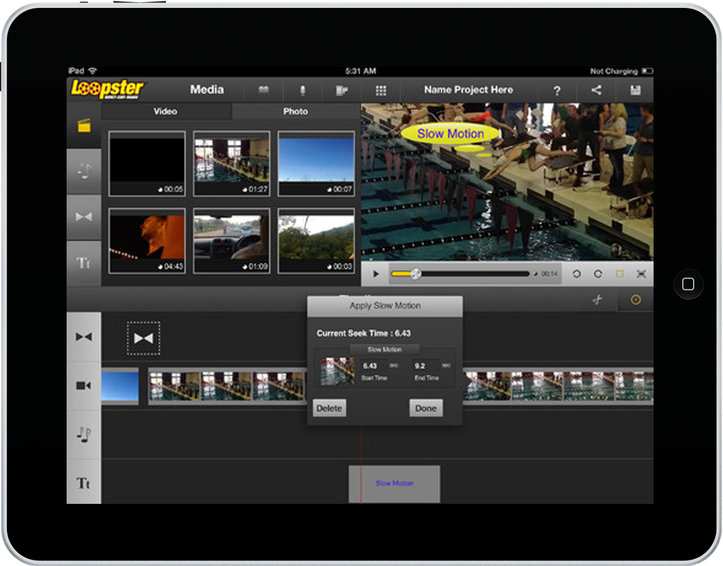
Task: Select the video track camera icon beside timeline
Action: pos(84,385)
